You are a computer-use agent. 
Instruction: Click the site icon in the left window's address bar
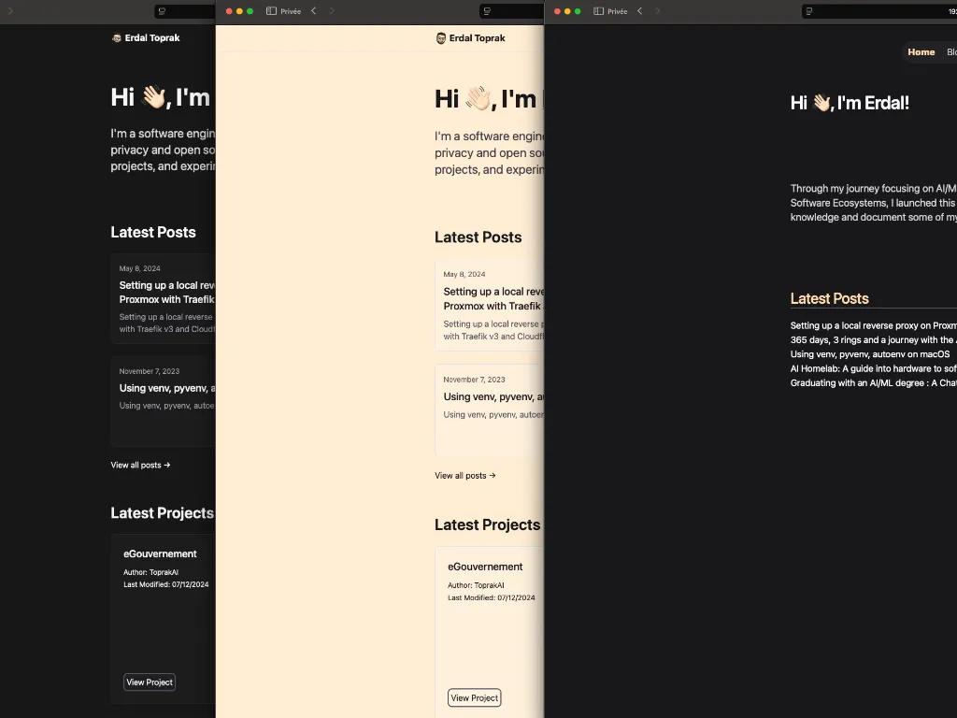(x=162, y=11)
